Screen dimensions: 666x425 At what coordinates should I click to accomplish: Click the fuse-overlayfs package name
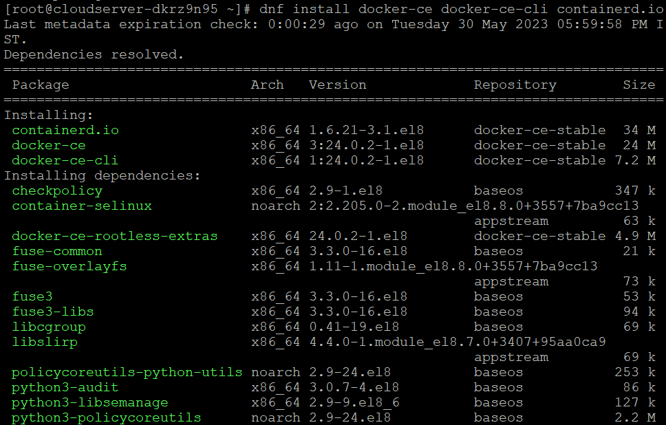69,267
